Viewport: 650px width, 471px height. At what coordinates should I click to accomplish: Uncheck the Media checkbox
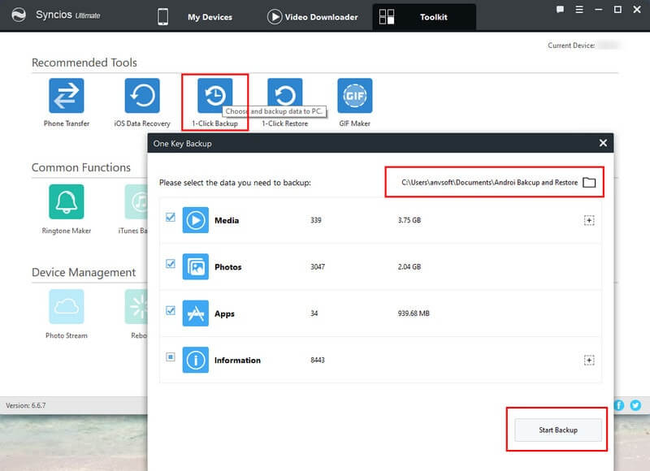[x=171, y=217]
